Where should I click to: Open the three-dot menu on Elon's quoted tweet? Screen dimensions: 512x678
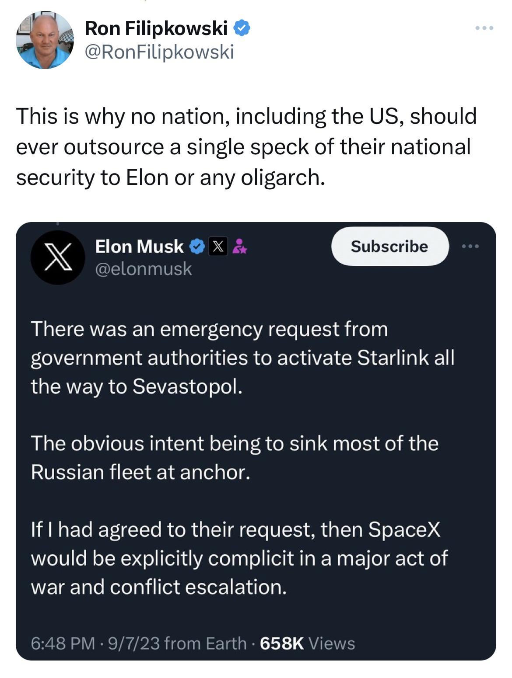point(471,246)
